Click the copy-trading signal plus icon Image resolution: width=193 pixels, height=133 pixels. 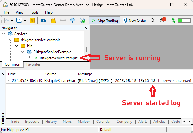pos(82,21)
